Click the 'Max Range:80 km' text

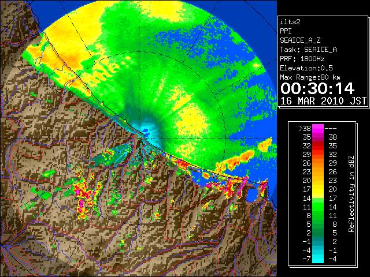(x=310, y=77)
